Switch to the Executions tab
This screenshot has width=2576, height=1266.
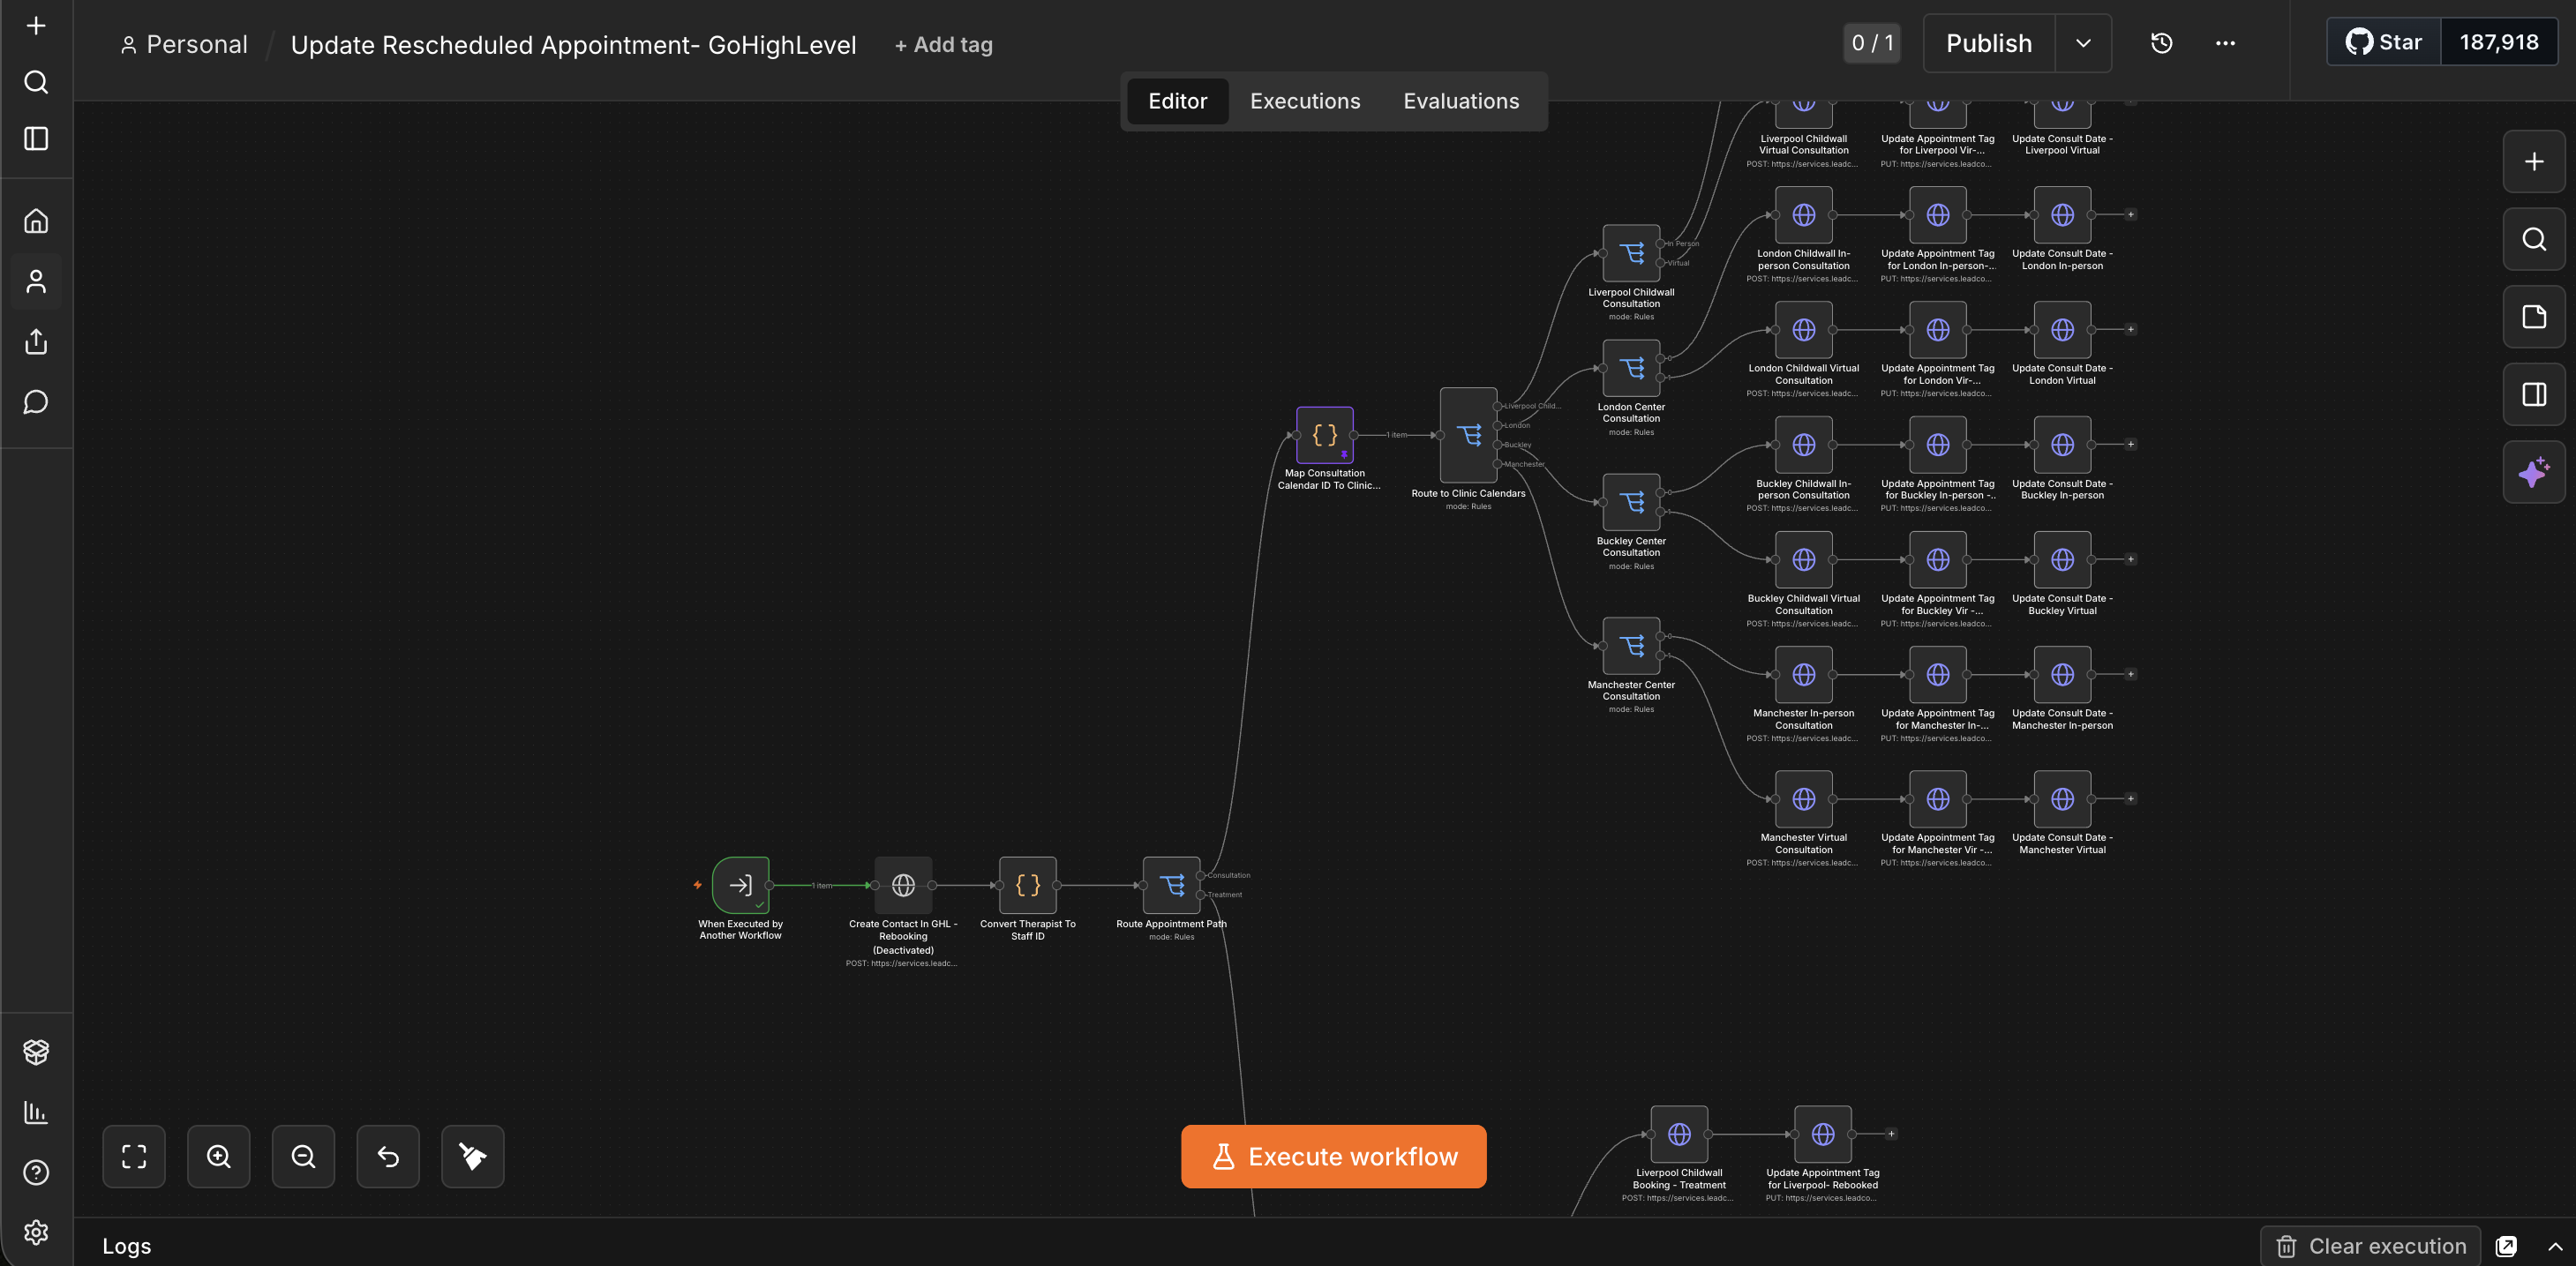point(1305,101)
